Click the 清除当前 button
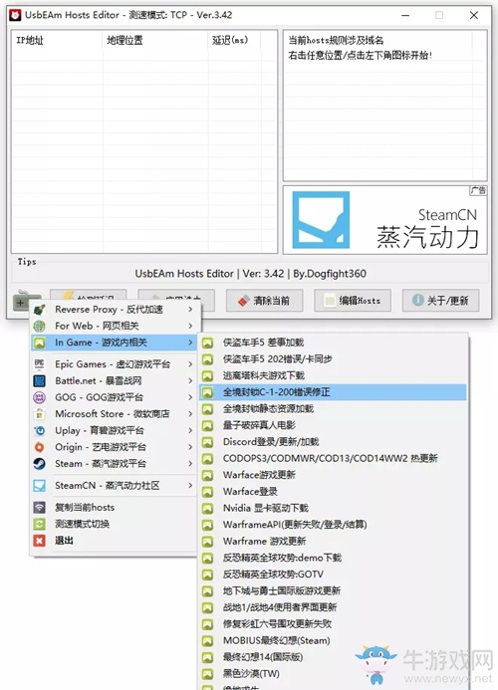The image size is (498, 690). (x=264, y=301)
